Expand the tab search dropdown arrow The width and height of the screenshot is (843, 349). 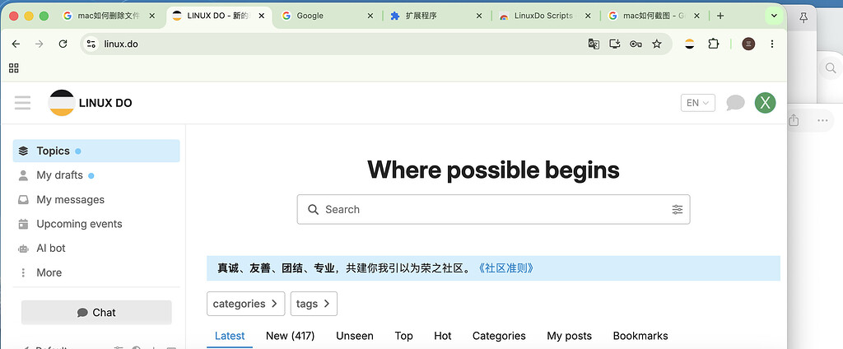coord(774,16)
